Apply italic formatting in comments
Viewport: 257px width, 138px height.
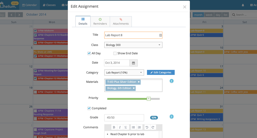pyautogui.click(x=120, y=127)
